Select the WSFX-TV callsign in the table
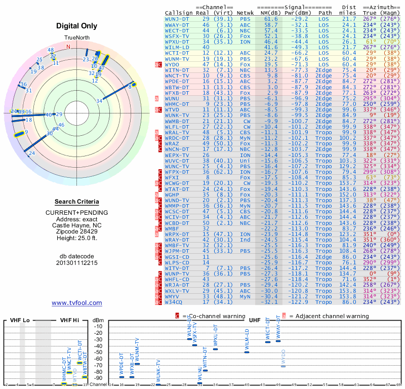 point(177,36)
